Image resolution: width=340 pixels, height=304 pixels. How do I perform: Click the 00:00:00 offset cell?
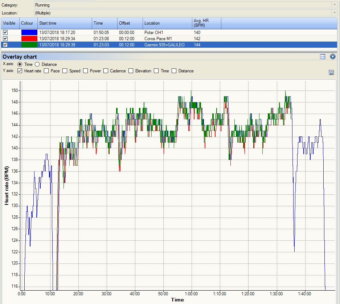[x=127, y=33]
